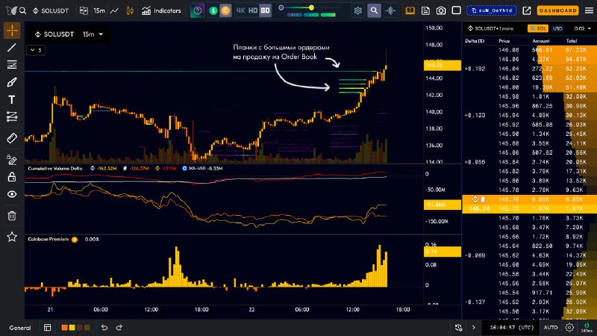597x336 pixels.
Task: Open the DASHBOARD
Action: [x=557, y=10]
